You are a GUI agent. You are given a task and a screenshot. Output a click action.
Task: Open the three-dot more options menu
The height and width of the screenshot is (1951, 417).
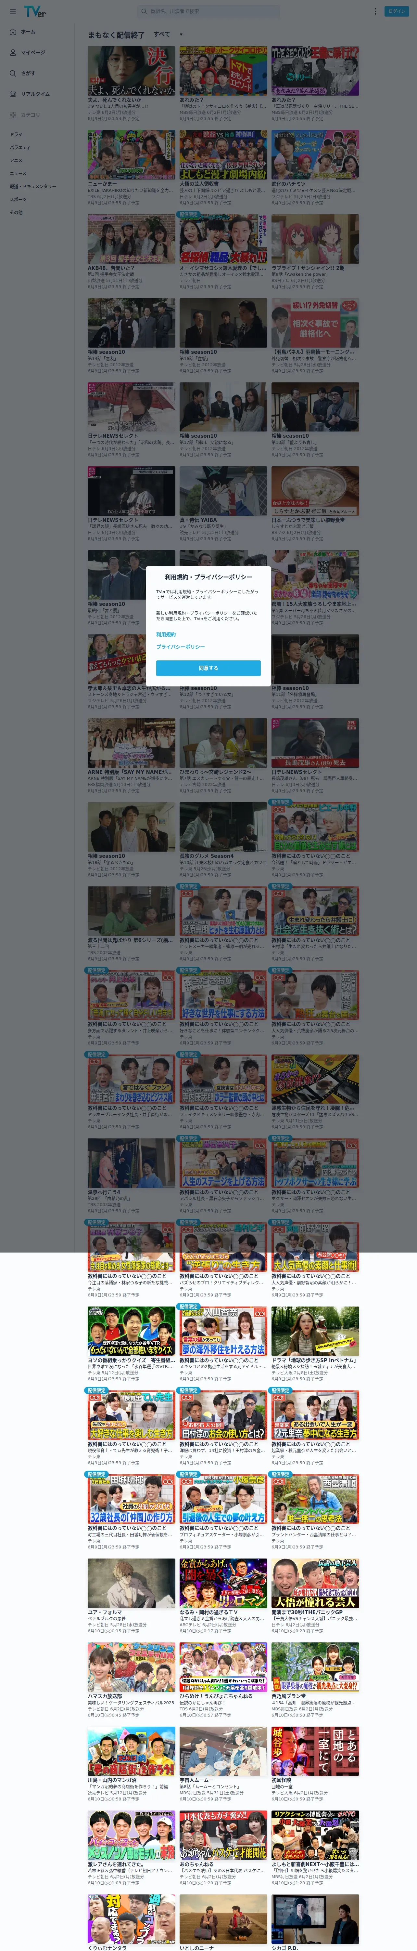[375, 11]
